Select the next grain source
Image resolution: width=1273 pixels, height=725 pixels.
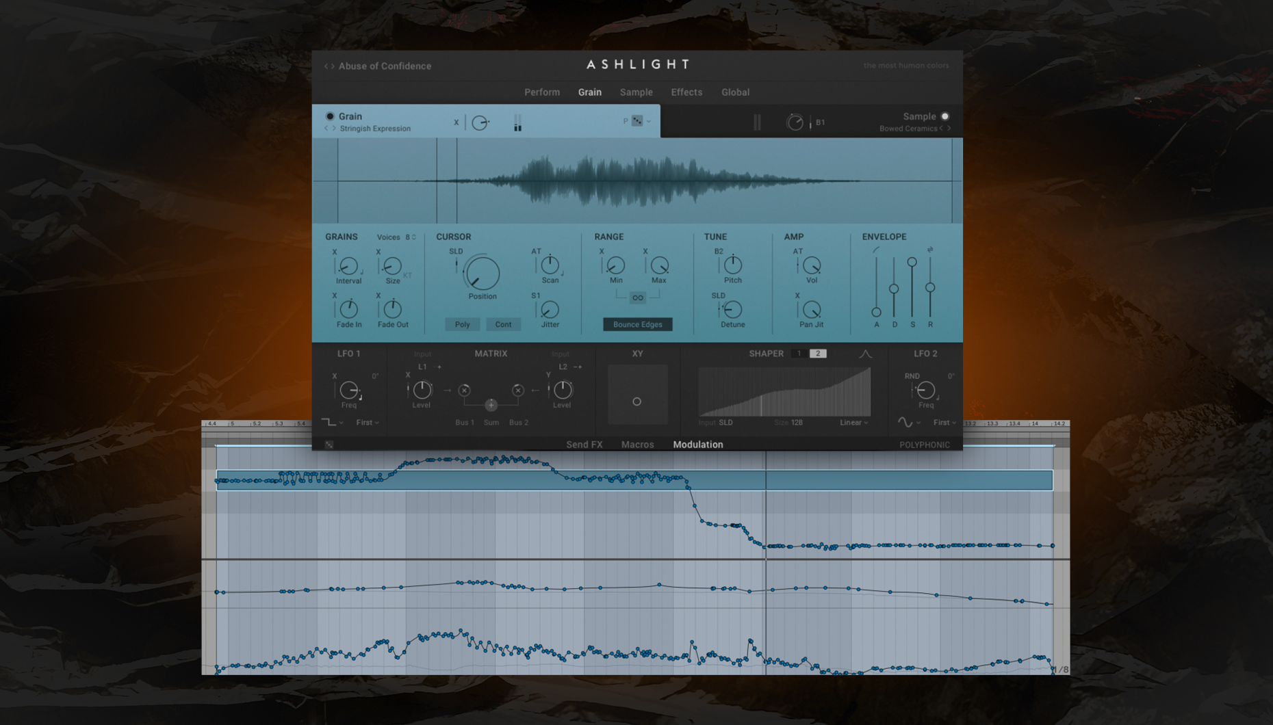pos(334,129)
